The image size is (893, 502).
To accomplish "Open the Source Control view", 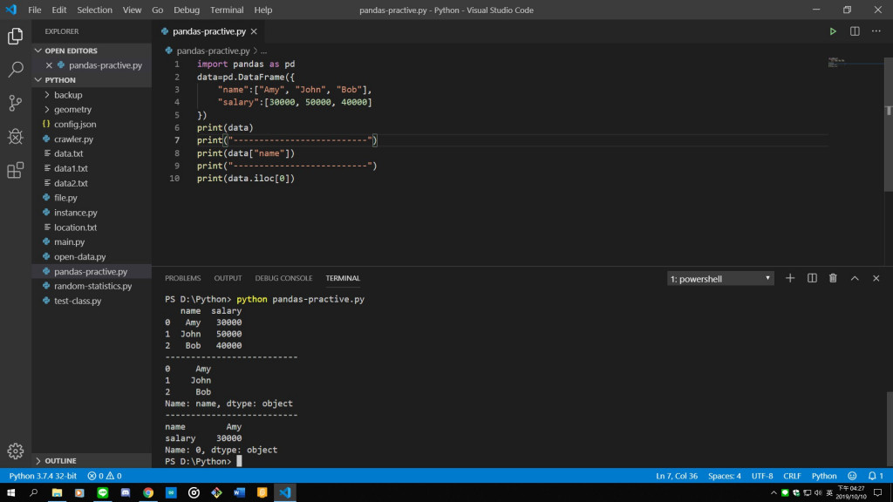I will (x=16, y=103).
